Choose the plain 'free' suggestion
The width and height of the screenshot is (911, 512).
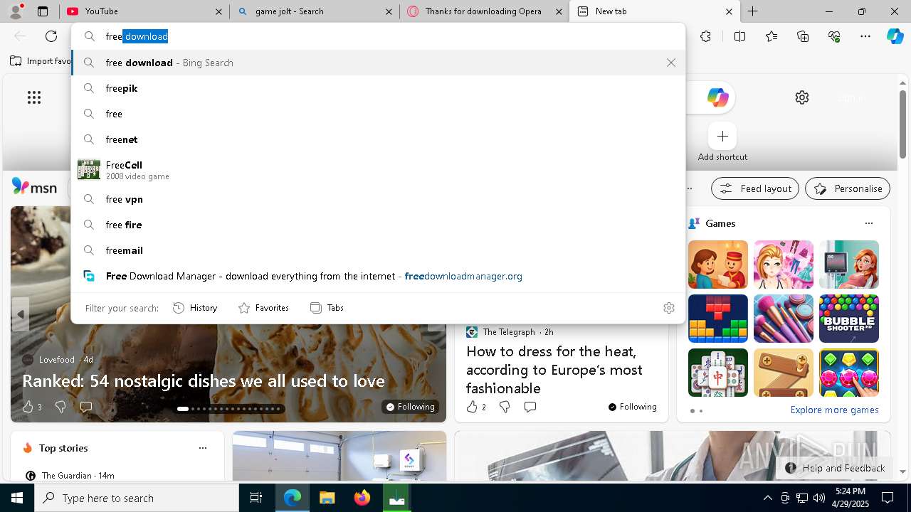377,114
